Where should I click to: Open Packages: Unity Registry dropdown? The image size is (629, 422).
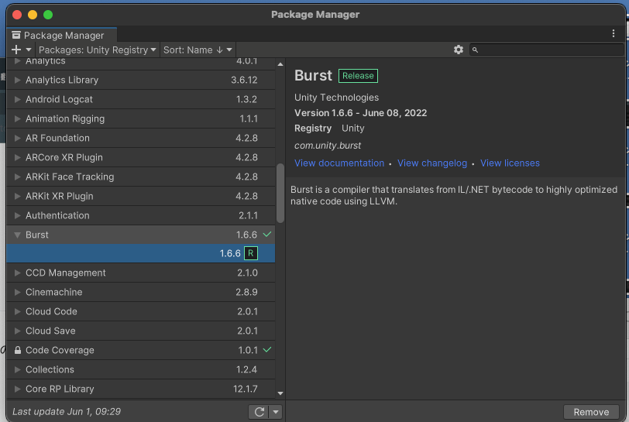(97, 50)
